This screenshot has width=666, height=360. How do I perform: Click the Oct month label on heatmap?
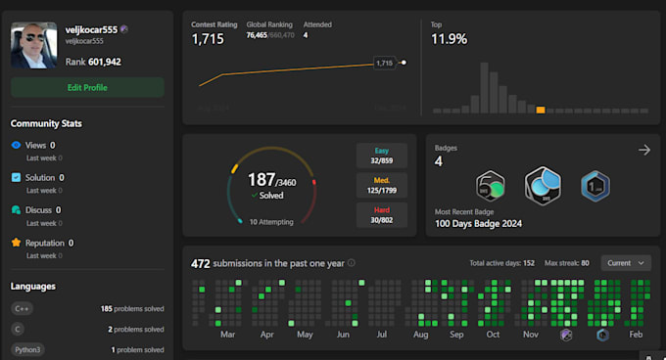[x=493, y=335]
